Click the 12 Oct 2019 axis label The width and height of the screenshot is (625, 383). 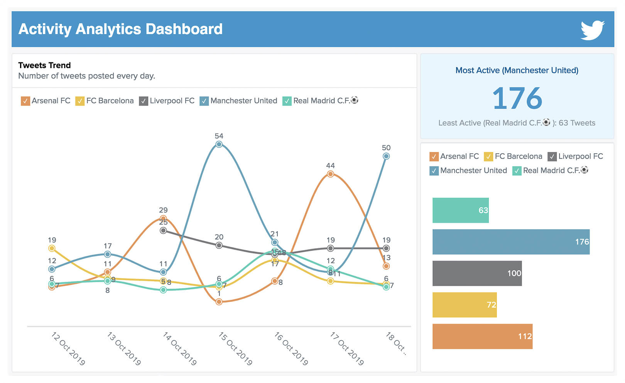tap(68, 348)
